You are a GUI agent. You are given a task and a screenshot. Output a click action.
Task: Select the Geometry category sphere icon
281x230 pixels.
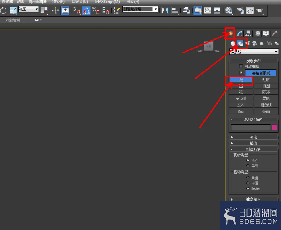[233, 43]
